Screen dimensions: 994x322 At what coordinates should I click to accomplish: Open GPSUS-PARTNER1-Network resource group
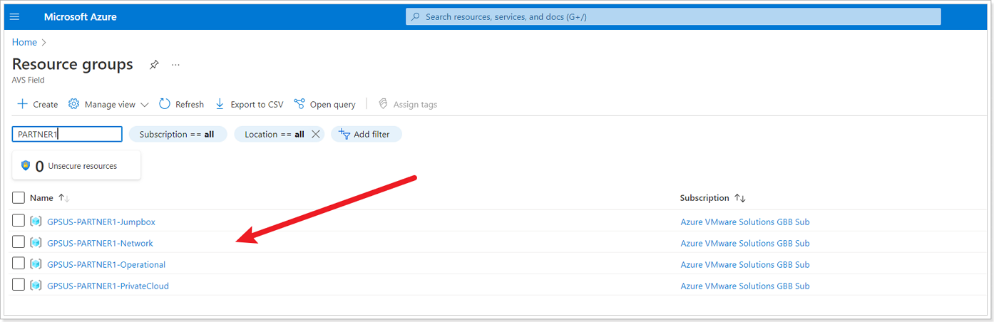pos(100,243)
